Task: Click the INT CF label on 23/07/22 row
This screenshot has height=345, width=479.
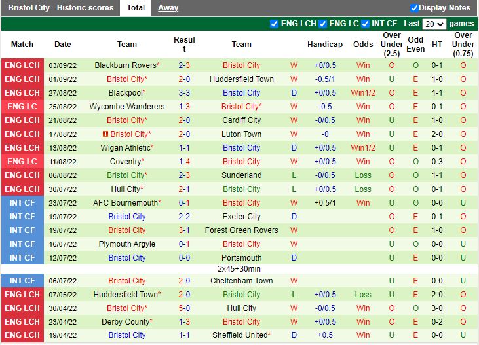Action: click(22, 203)
